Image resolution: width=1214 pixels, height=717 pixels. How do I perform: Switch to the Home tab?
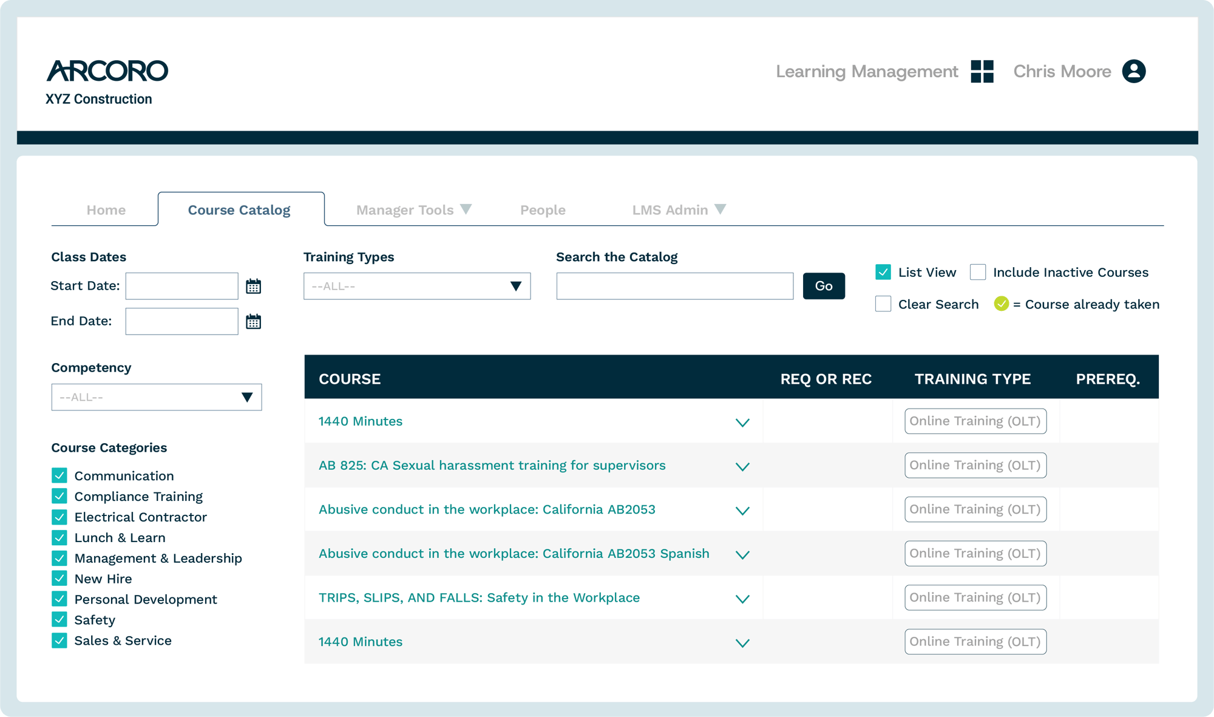106,210
